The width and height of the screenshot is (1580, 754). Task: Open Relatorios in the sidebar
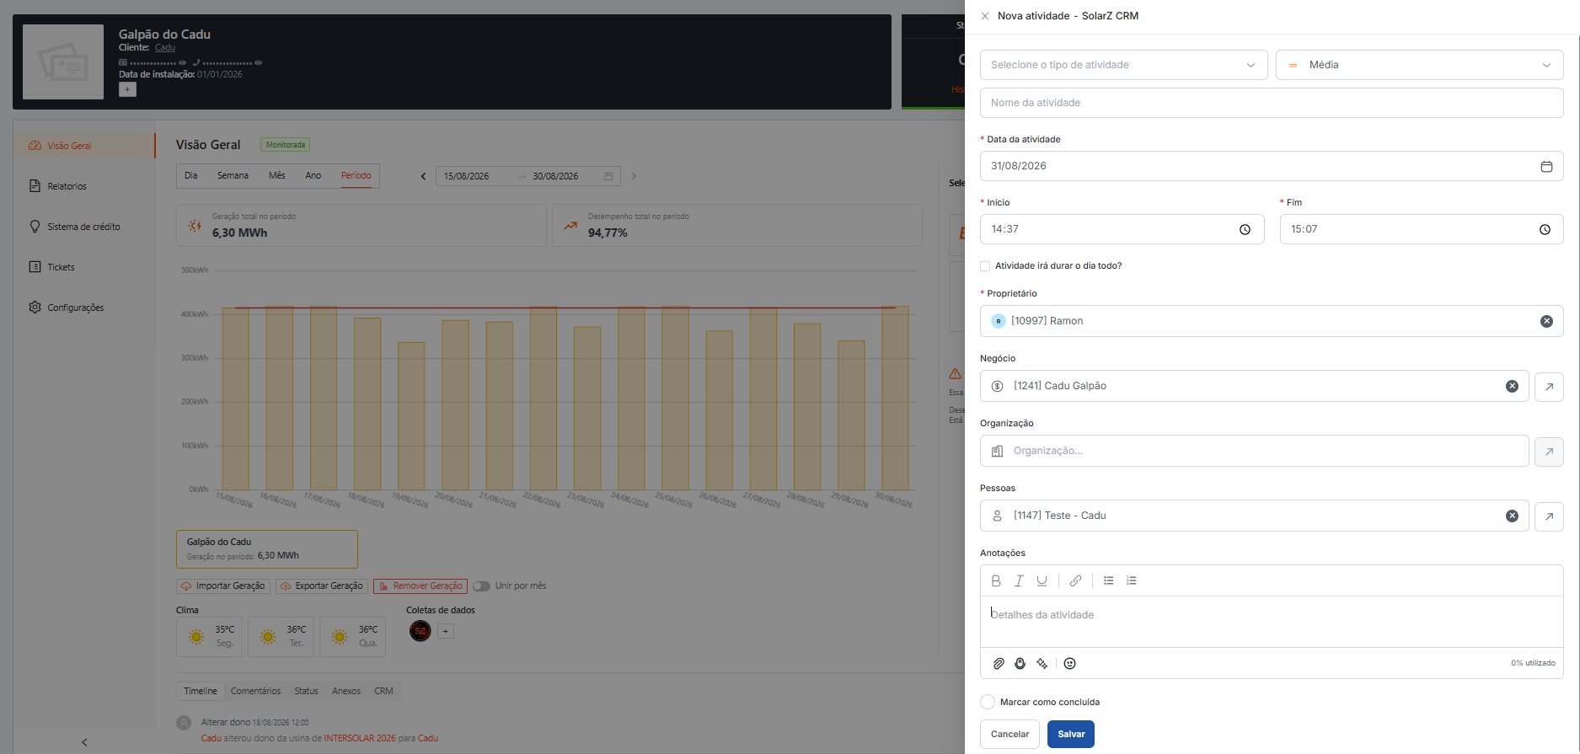coord(84,186)
